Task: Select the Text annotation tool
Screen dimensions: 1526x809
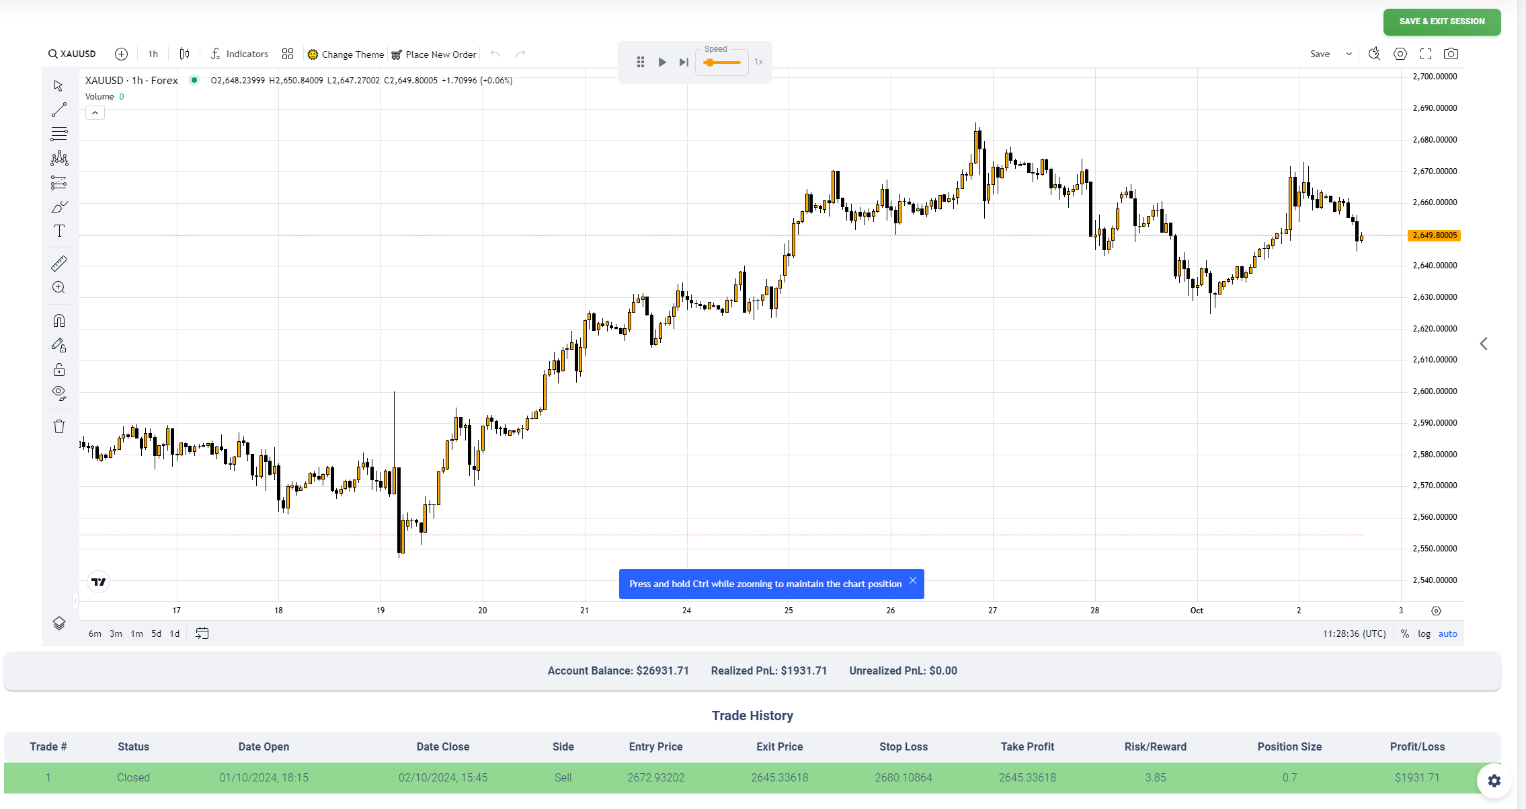Action: click(x=58, y=231)
